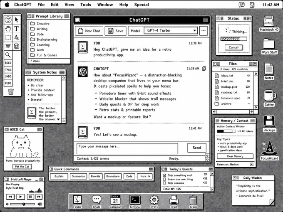Open the Special menu
Screen dimensions: 283x212
[x=141, y=5]
